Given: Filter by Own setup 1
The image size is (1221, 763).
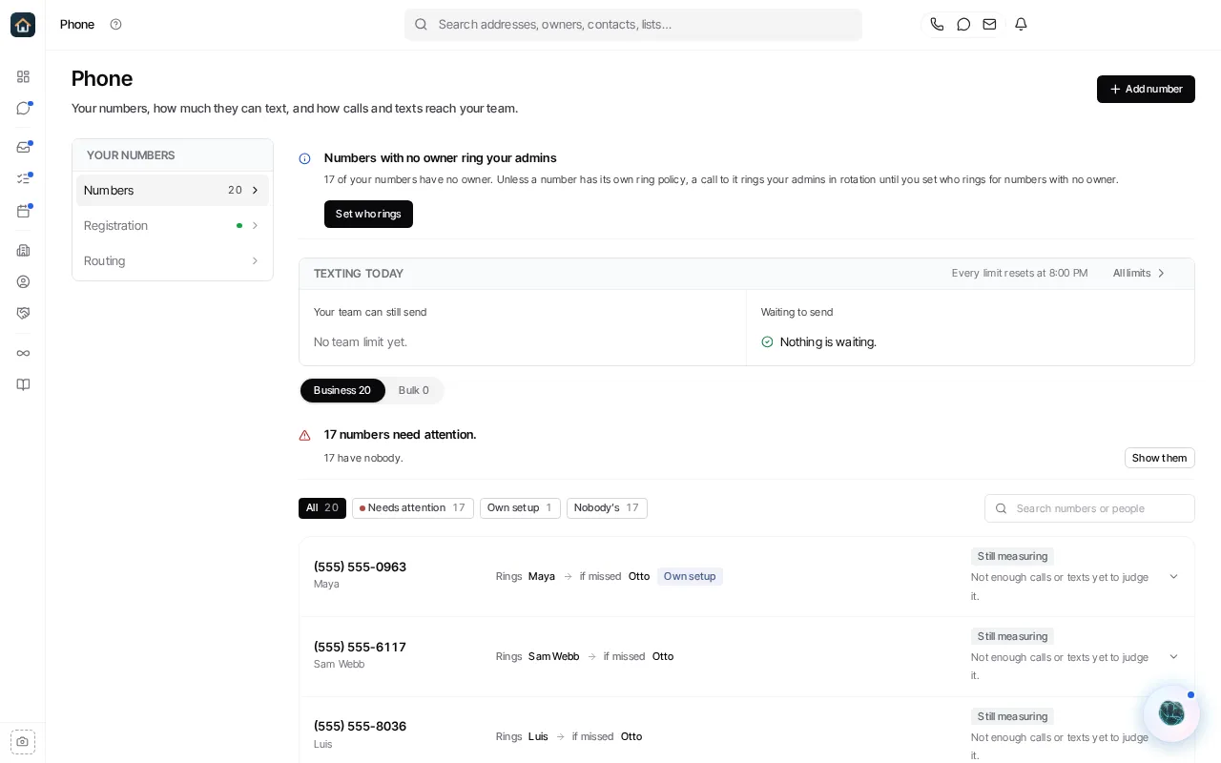Looking at the screenshot, I should (x=520, y=508).
